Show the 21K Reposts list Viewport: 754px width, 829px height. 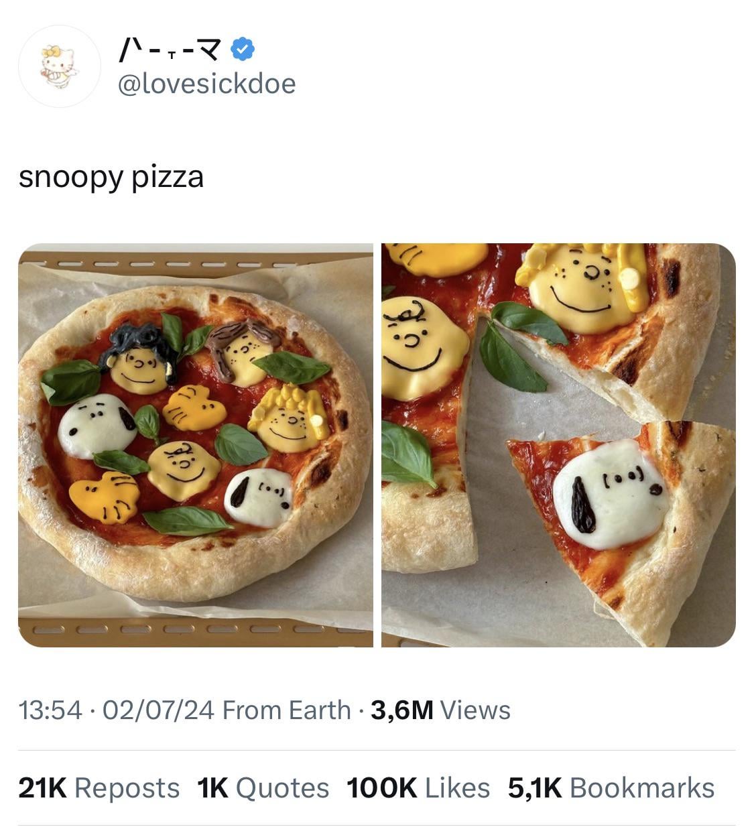tap(99, 788)
